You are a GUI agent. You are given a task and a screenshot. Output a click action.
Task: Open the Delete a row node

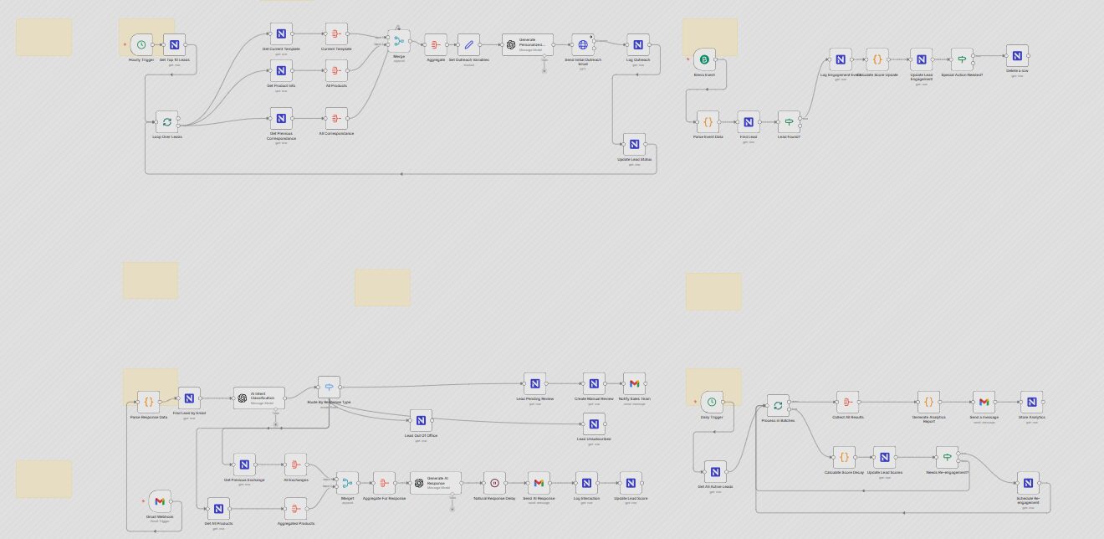coord(1017,56)
